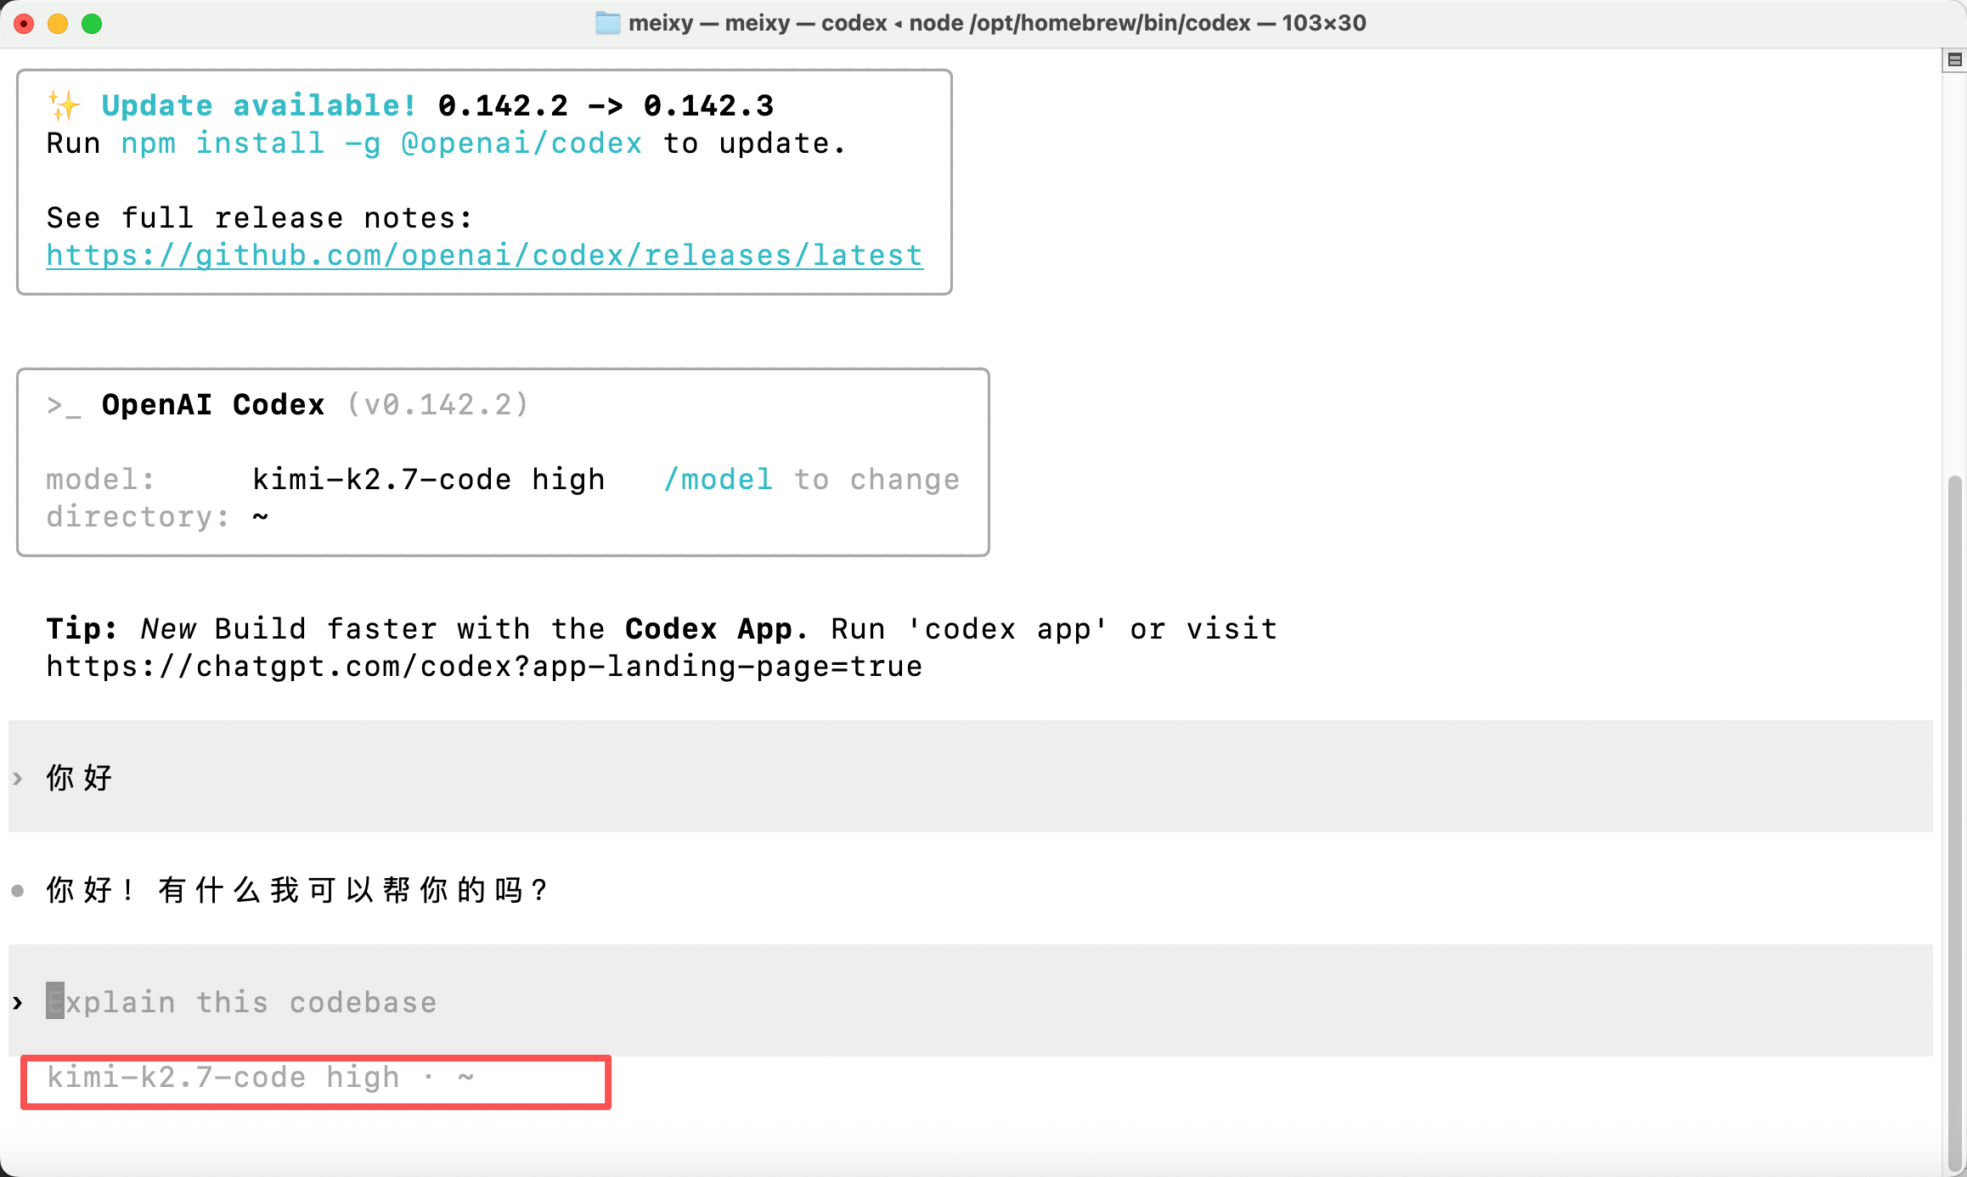Click the red close window button
Screen dimensions: 1967x1177
[x=24, y=24]
